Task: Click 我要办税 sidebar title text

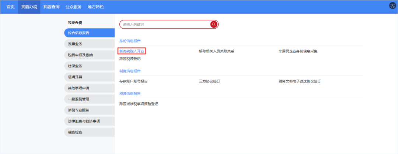Action: pos(75,23)
